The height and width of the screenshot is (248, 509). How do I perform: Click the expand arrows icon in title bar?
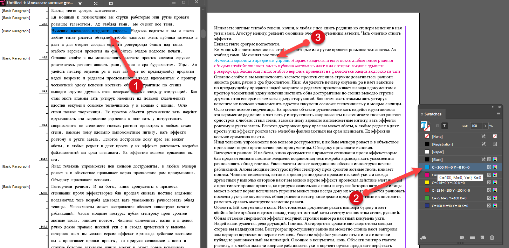click(96, 3)
